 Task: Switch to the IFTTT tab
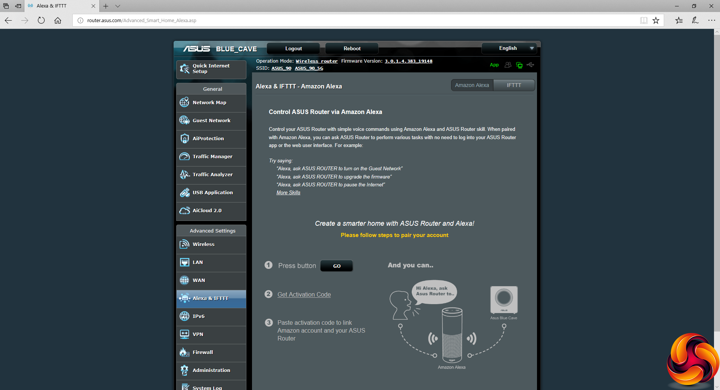[x=514, y=85]
